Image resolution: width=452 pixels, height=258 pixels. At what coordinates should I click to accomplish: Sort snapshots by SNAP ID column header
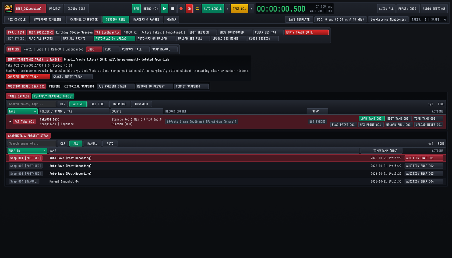[27, 151]
